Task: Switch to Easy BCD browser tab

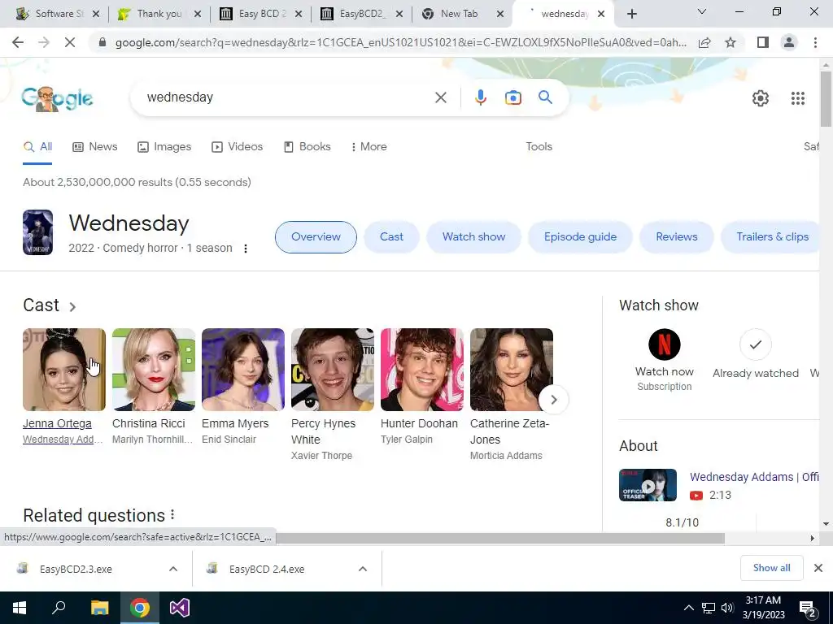Action: coord(260,14)
